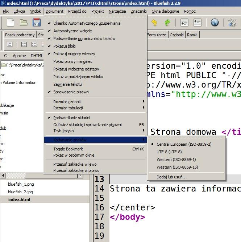Toggle Podświetlanie ograniczników bloków

pos(95,39)
